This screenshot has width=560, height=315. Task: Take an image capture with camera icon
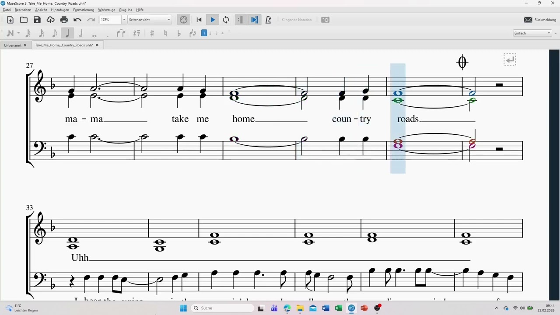point(325,20)
